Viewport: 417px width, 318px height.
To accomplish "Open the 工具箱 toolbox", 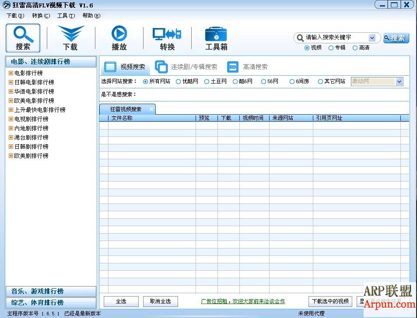I will coord(216,38).
